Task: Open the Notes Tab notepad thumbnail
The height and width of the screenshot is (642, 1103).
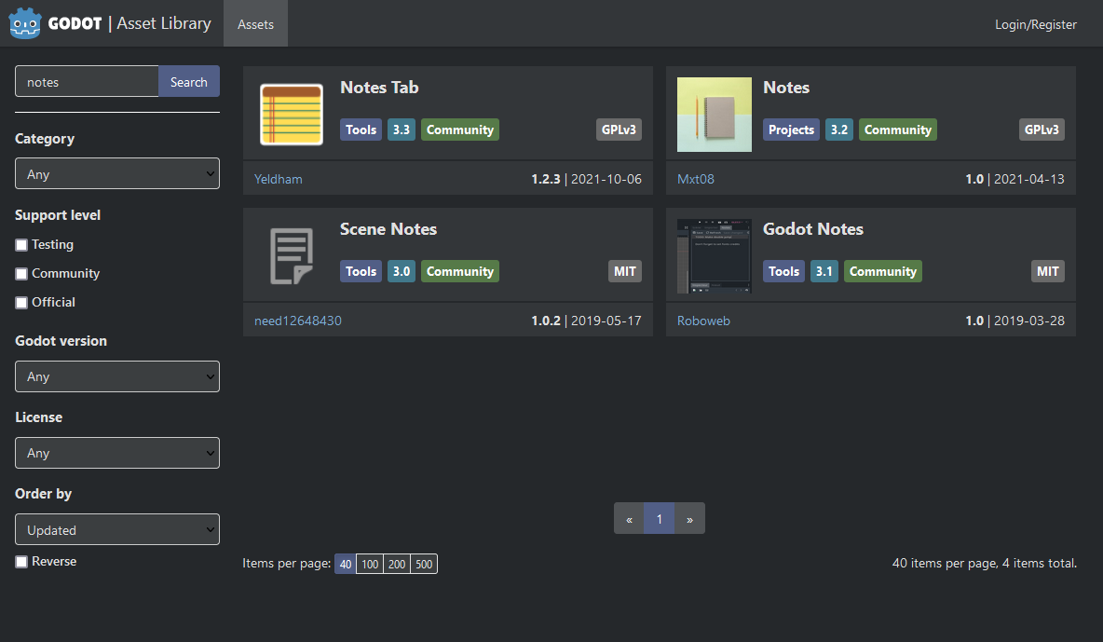Action: click(x=292, y=115)
